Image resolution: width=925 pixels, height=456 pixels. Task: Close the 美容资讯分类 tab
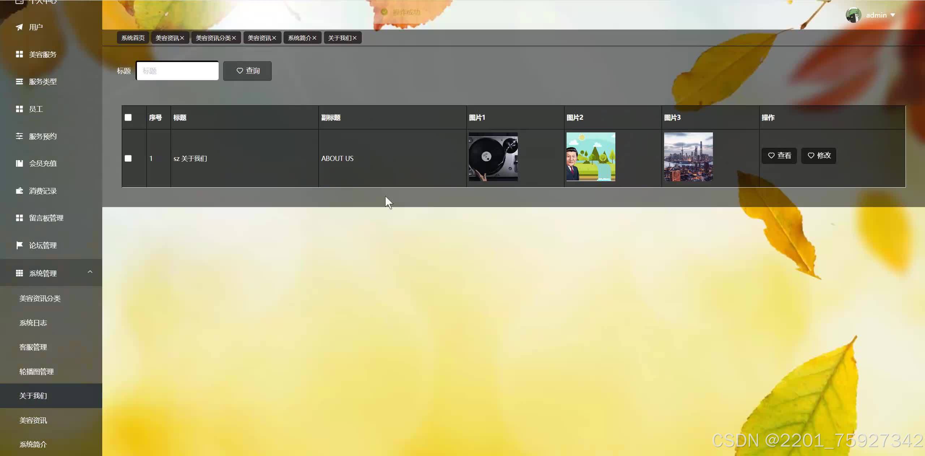tap(234, 38)
